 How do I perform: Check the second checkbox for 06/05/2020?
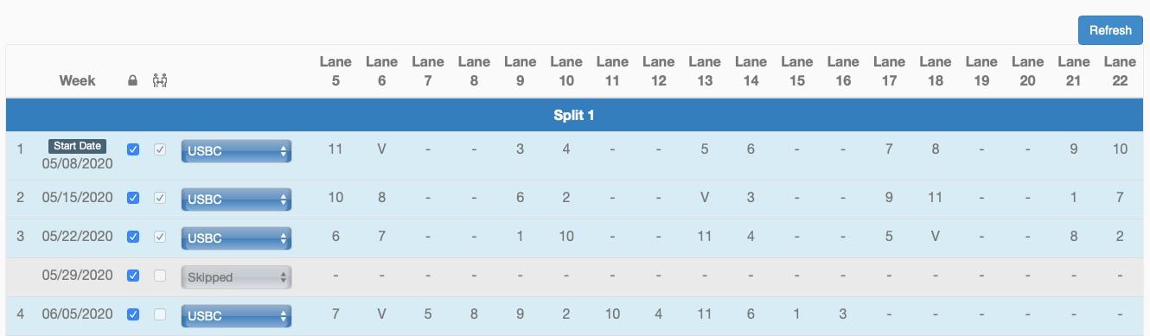click(158, 315)
